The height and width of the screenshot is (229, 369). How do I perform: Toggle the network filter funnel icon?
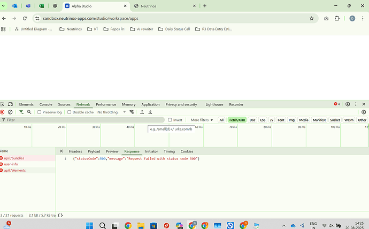click(21, 112)
